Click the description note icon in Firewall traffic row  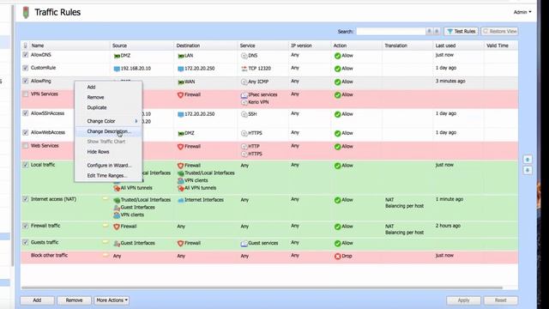[106, 226]
